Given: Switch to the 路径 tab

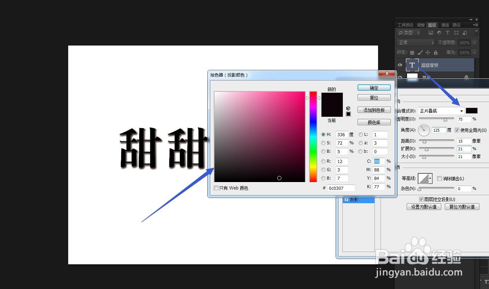Looking at the screenshot, I should [x=456, y=25].
